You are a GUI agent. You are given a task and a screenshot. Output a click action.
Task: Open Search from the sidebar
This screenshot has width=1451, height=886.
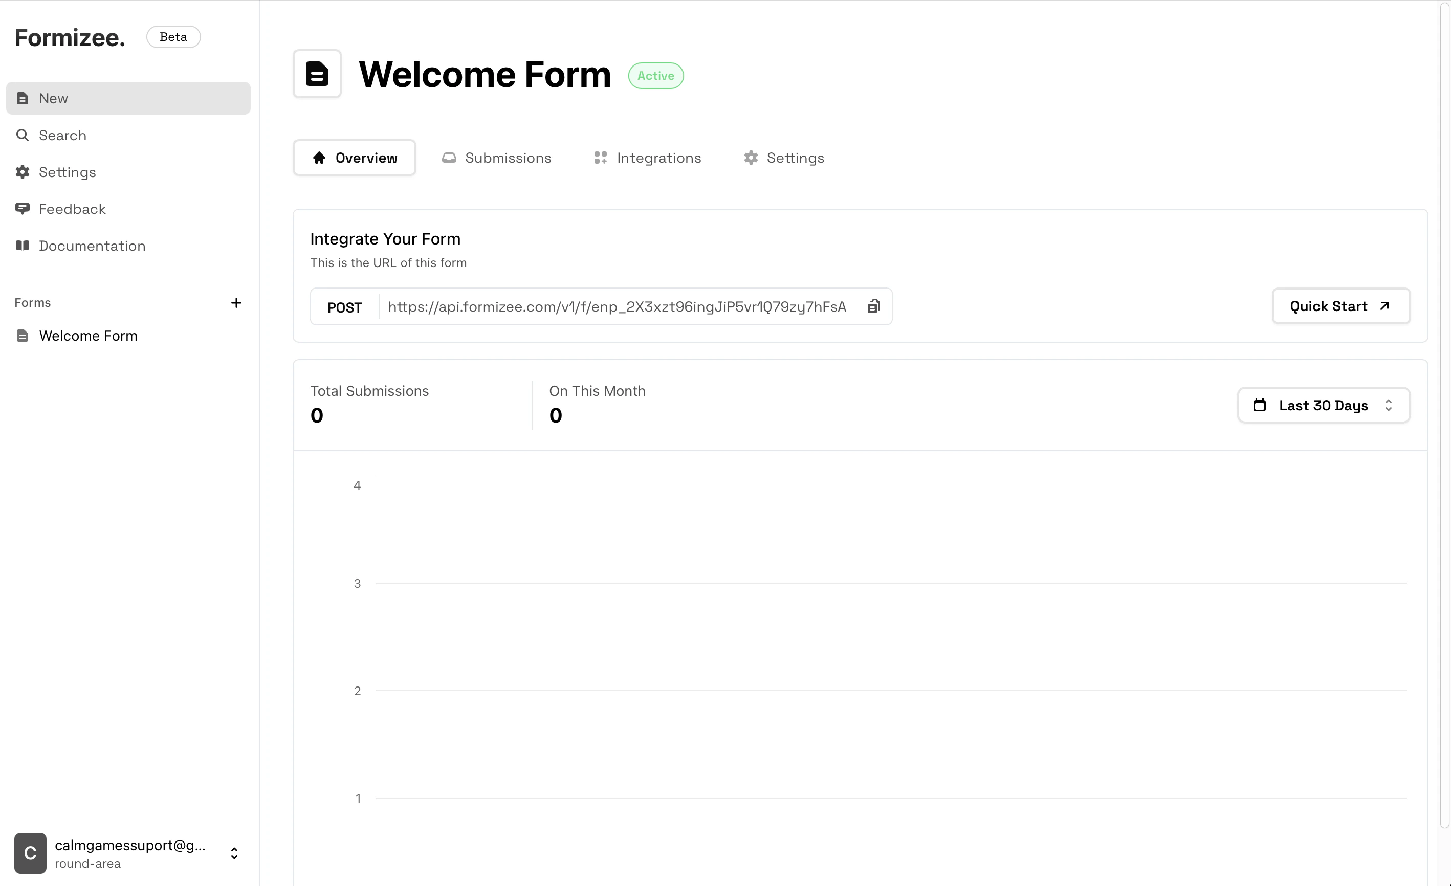pyautogui.click(x=128, y=136)
